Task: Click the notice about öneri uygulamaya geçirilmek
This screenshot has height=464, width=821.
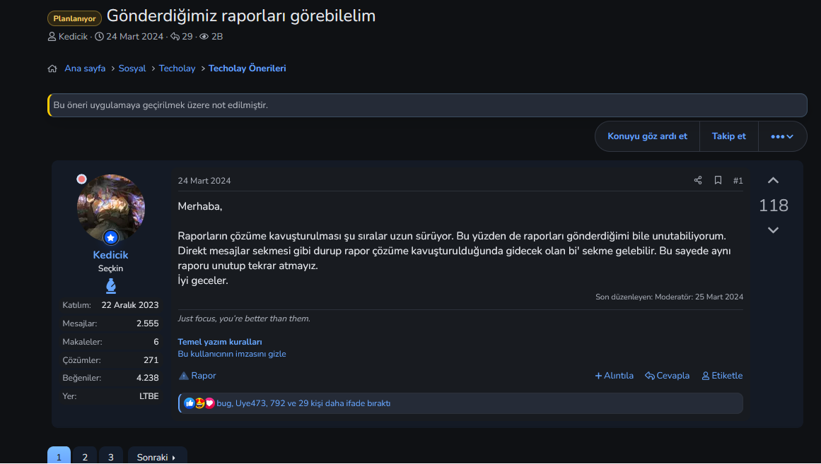Action: (427, 105)
